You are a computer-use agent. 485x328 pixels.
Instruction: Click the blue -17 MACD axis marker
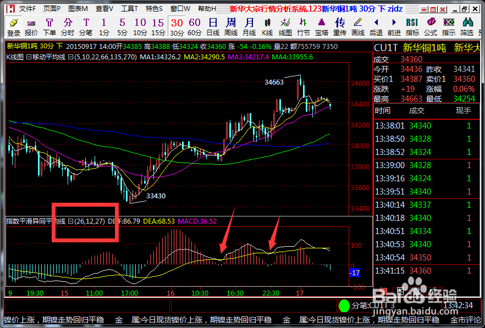(x=355, y=273)
